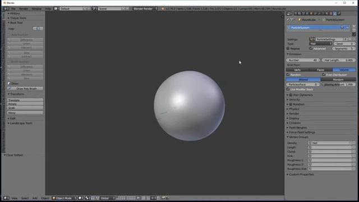This screenshot has height=202, width=359.
Task: Open the Constraints properties tab icon
Action: (315, 13)
